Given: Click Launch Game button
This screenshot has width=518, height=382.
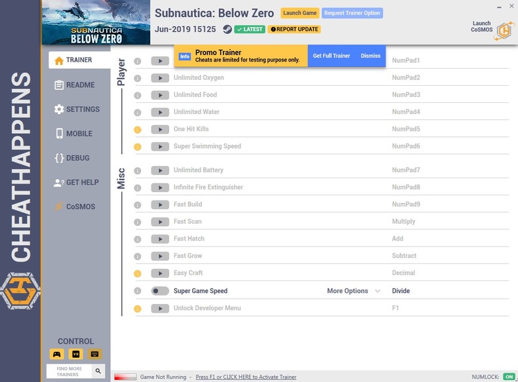Looking at the screenshot, I should pos(300,13).
